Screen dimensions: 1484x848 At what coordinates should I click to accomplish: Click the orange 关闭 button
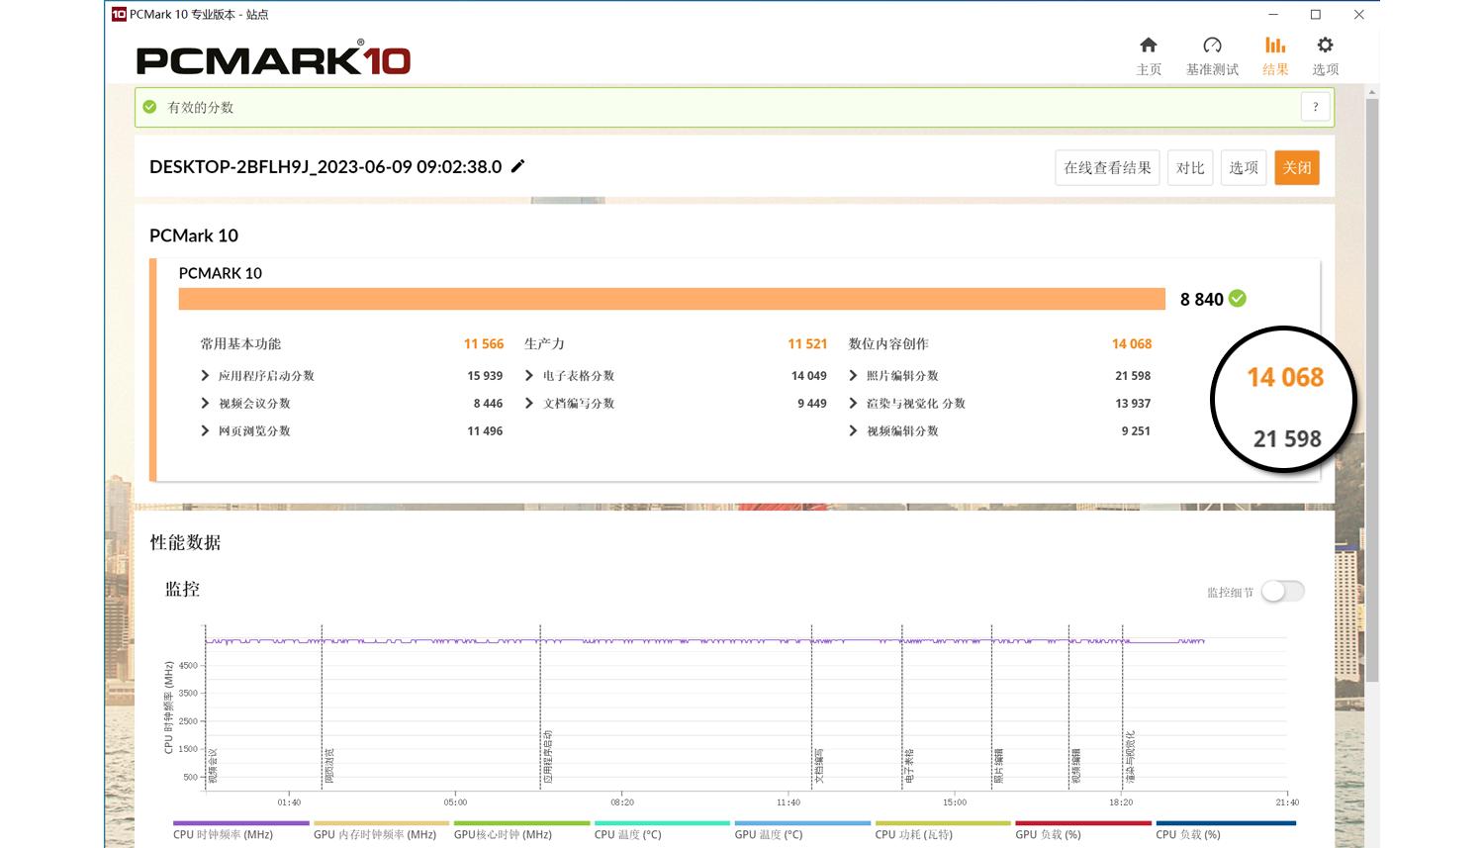pyautogui.click(x=1297, y=167)
